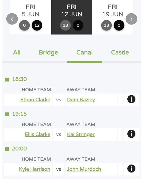Open info for Ethan Clarke vs Dom Bazley
The height and width of the screenshot is (179, 145).
131,99
